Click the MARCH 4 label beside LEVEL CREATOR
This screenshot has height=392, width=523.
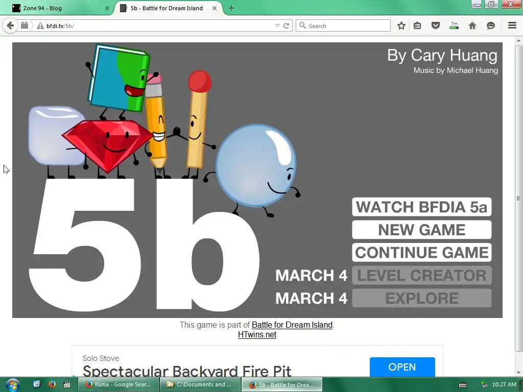(311, 275)
